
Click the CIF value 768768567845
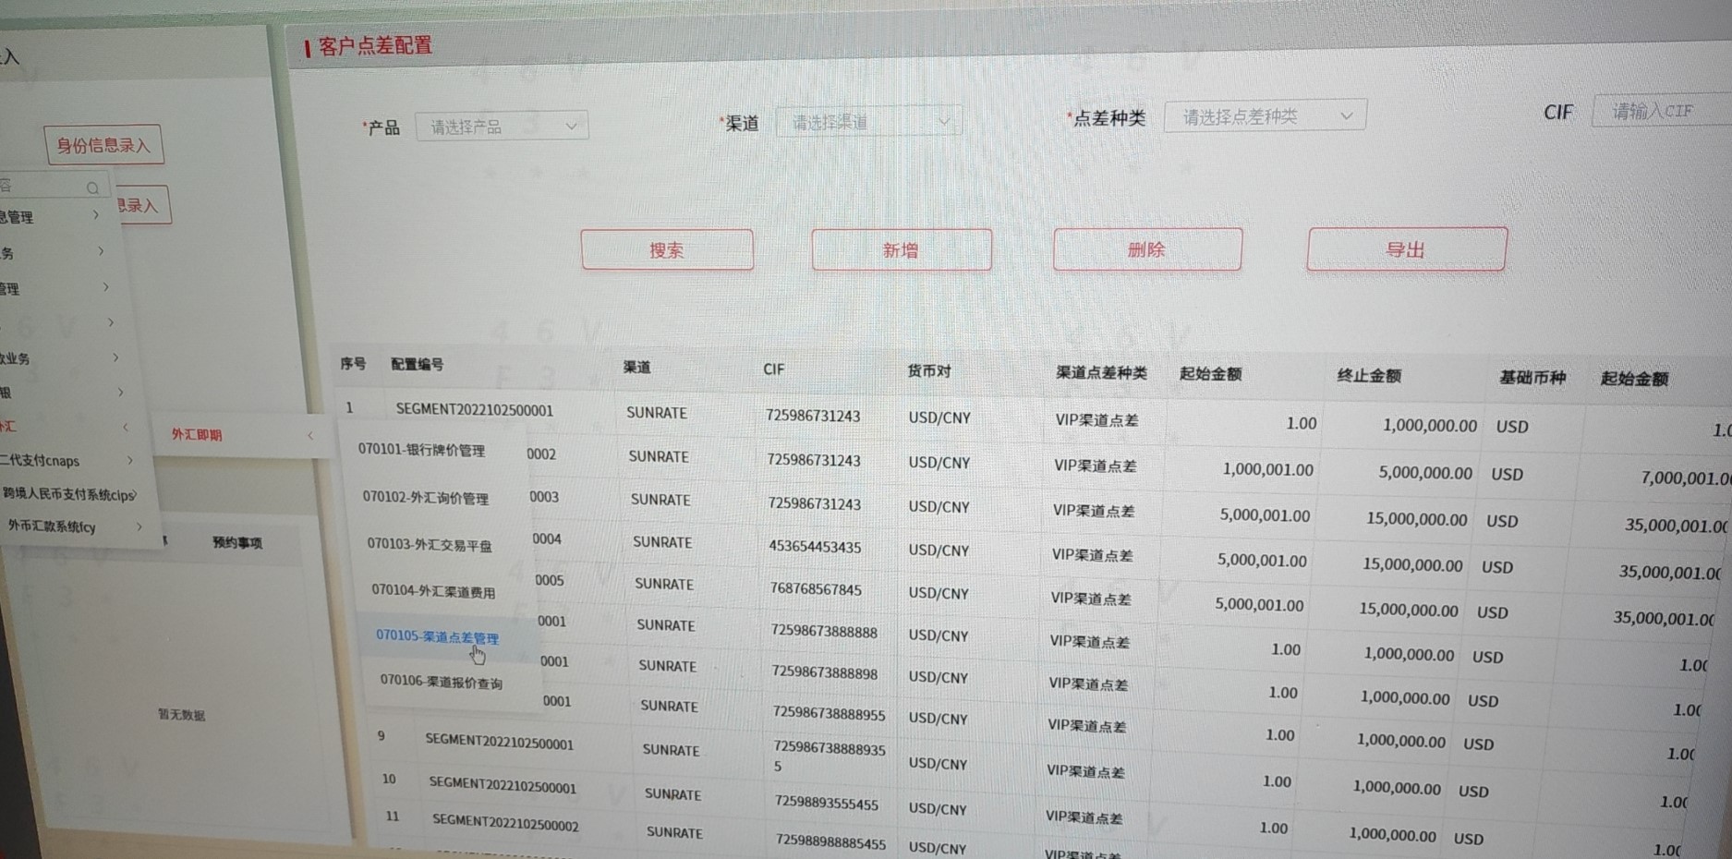(816, 589)
